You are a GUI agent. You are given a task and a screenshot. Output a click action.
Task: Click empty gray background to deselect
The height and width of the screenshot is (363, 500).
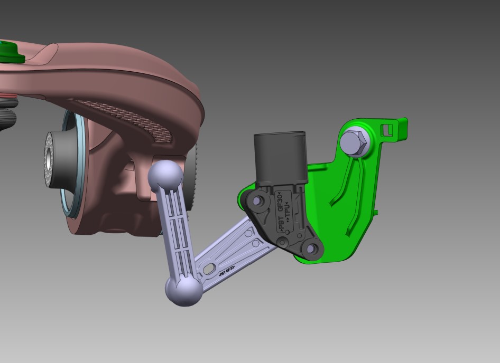(x=423, y=306)
